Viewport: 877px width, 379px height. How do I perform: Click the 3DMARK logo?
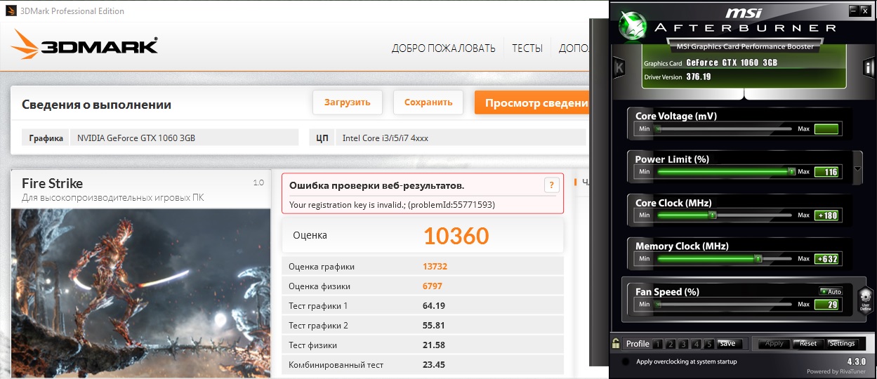(x=84, y=46)
